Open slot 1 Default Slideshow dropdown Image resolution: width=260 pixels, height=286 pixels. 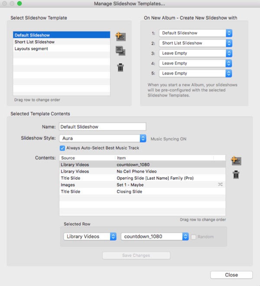point(195,33)
